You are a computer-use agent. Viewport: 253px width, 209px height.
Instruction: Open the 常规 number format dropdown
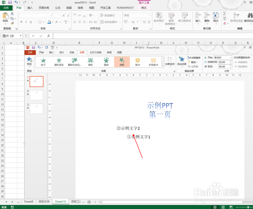[x=150, y=15]
